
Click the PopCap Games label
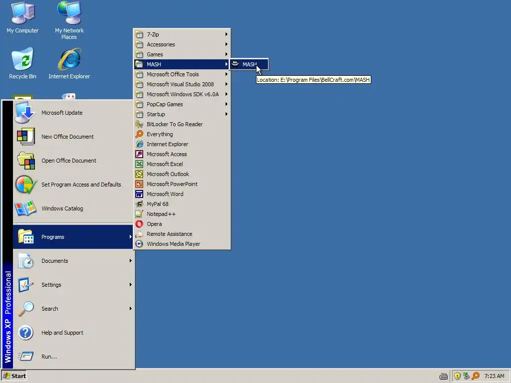165,104
